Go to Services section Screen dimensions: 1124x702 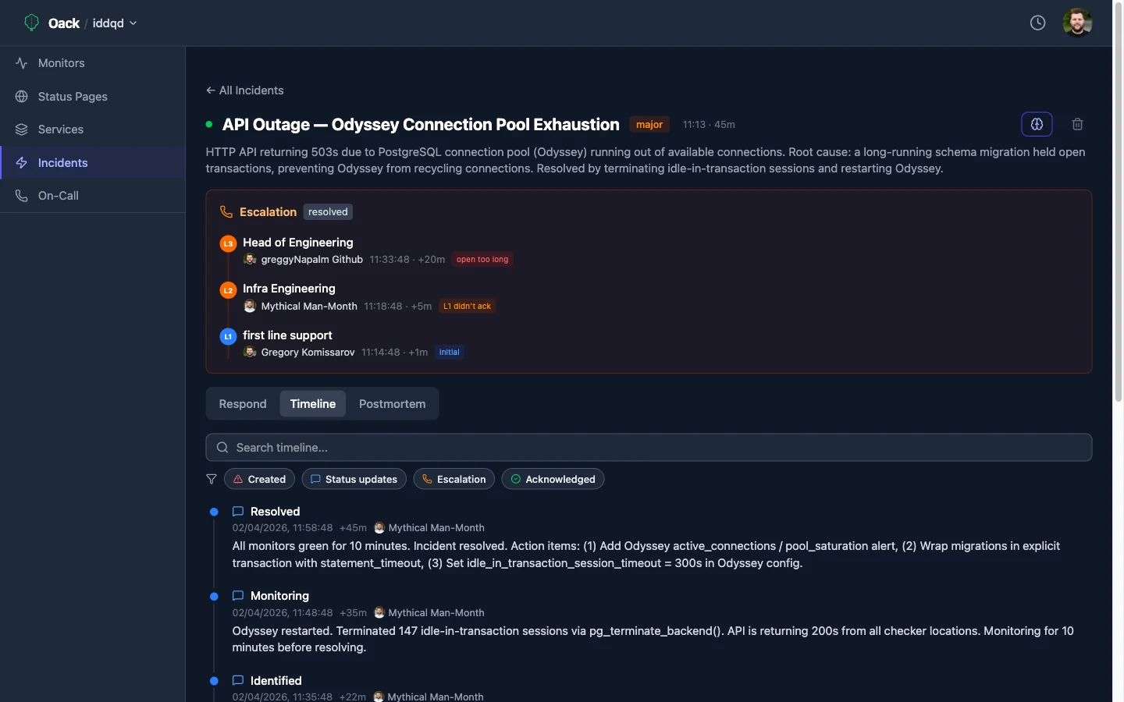pos(60,129)
